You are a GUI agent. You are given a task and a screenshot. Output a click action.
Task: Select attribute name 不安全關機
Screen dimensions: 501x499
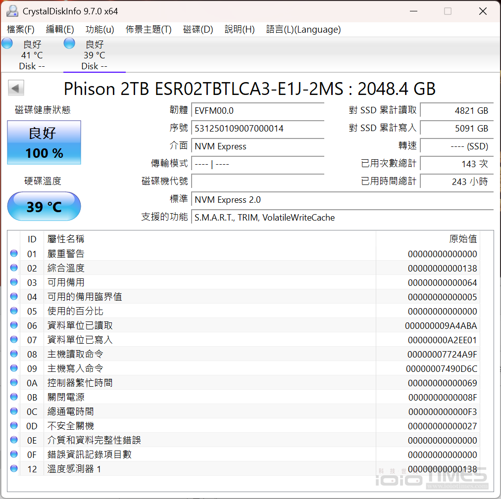coord(70,426)
